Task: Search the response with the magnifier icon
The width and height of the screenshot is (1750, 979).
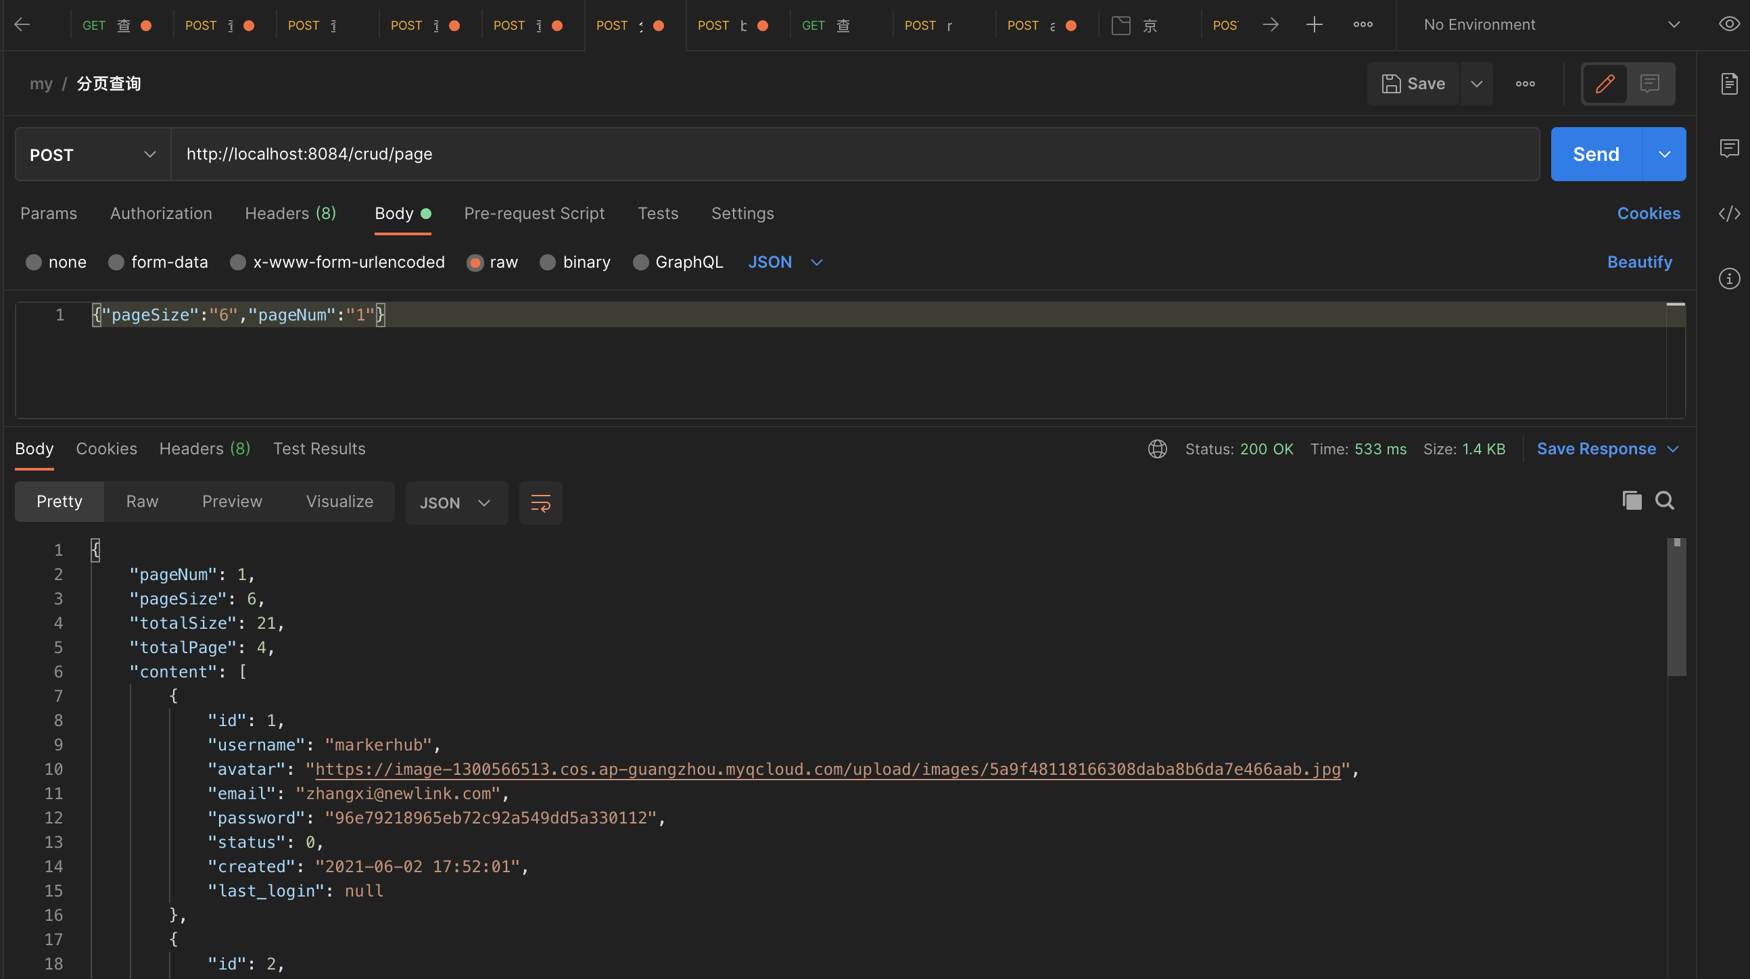Action: tap(1664, 501)
